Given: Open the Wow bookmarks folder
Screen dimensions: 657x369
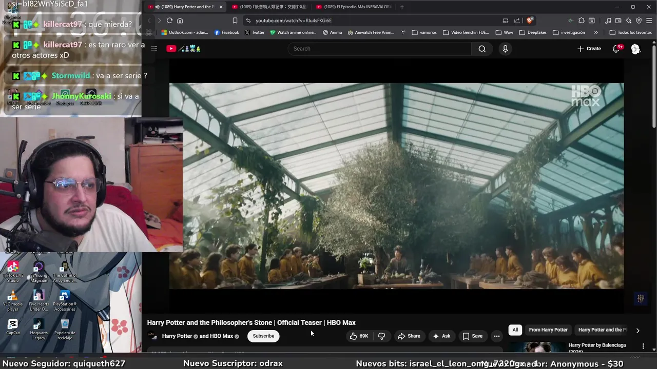Looking at the screenshot, I should pyautogui.click(x=504, y=32).
